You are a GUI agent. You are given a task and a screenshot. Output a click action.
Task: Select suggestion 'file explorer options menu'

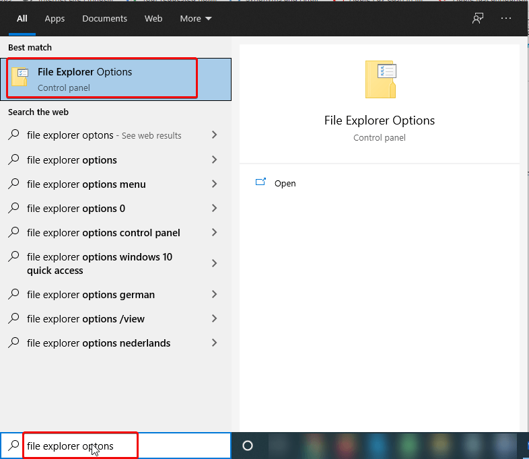116,184
